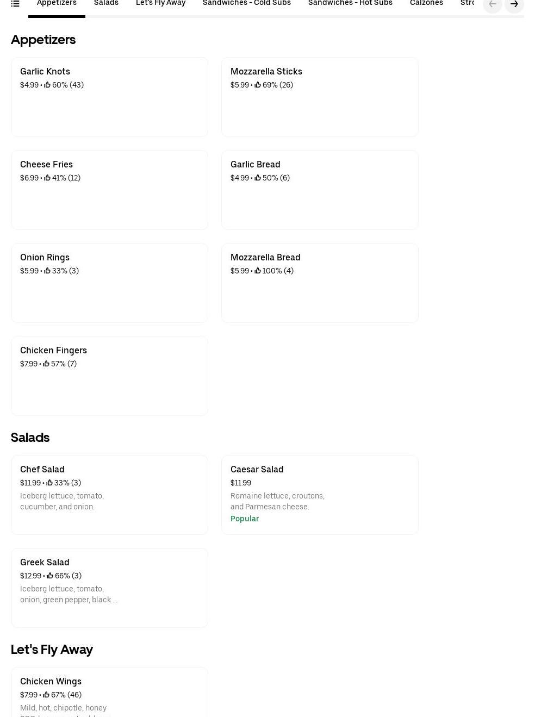Click thumbs-up icon on Mozzarella Bread
Image resolution: width=535 pixels, height=717 pixels.
click(x=258, y=271)
